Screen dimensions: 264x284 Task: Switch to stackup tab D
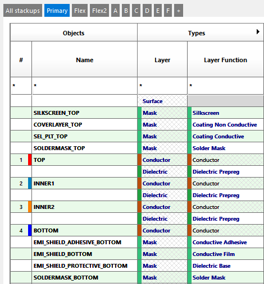pos(147,11)
